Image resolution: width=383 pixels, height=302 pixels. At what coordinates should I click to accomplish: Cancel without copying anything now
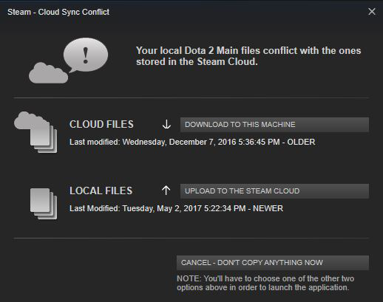pos(273,263)
